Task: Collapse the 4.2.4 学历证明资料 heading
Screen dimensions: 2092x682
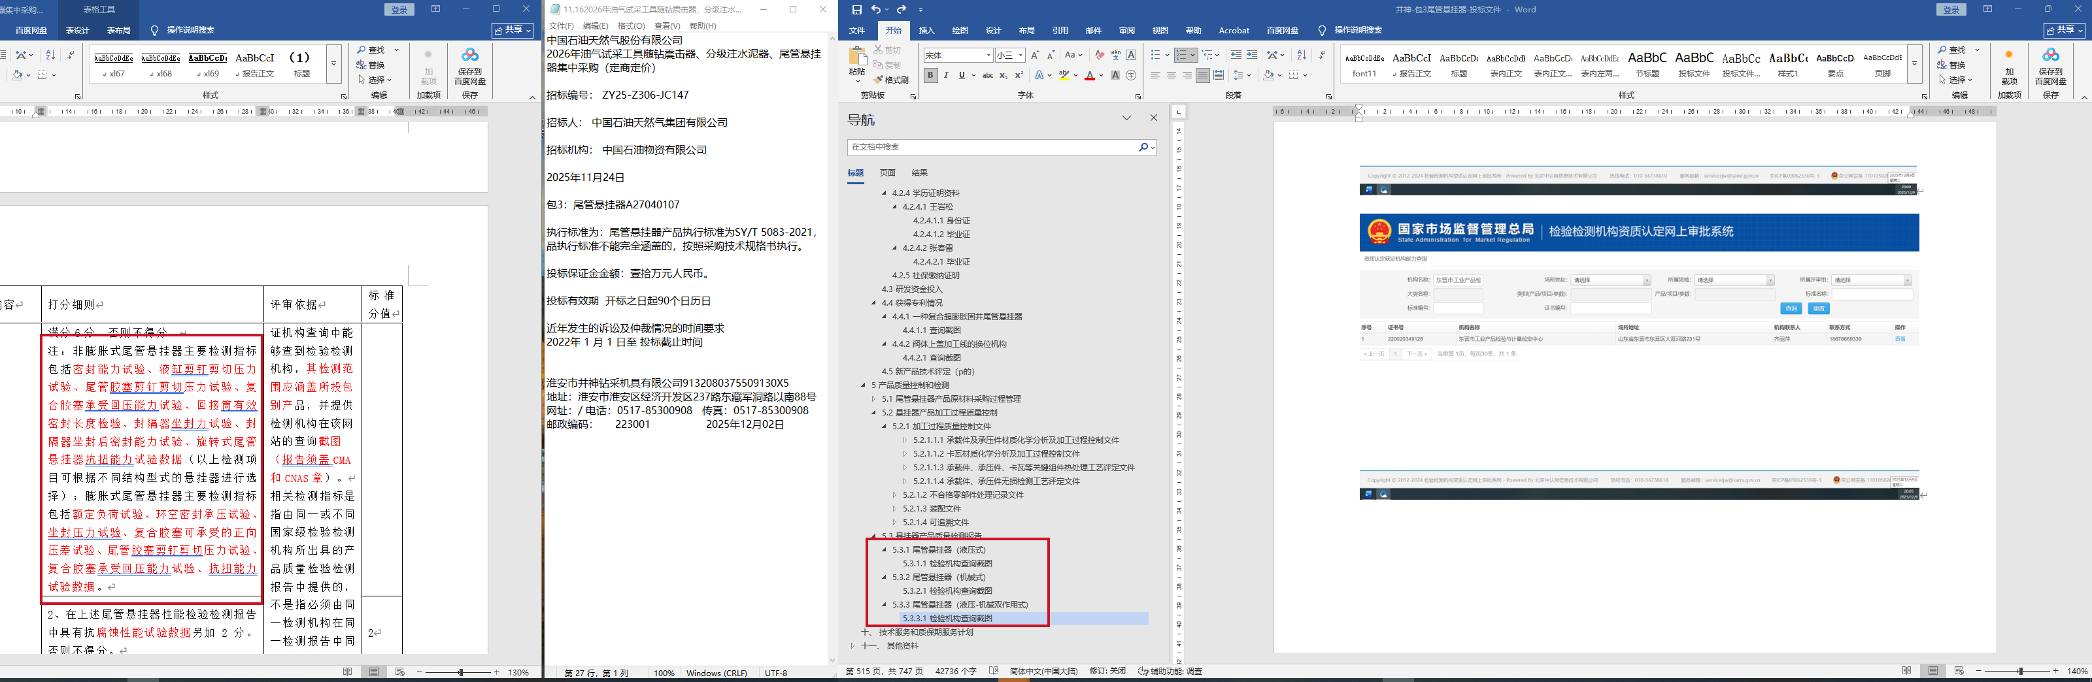Action: click(x=885, y=193)
